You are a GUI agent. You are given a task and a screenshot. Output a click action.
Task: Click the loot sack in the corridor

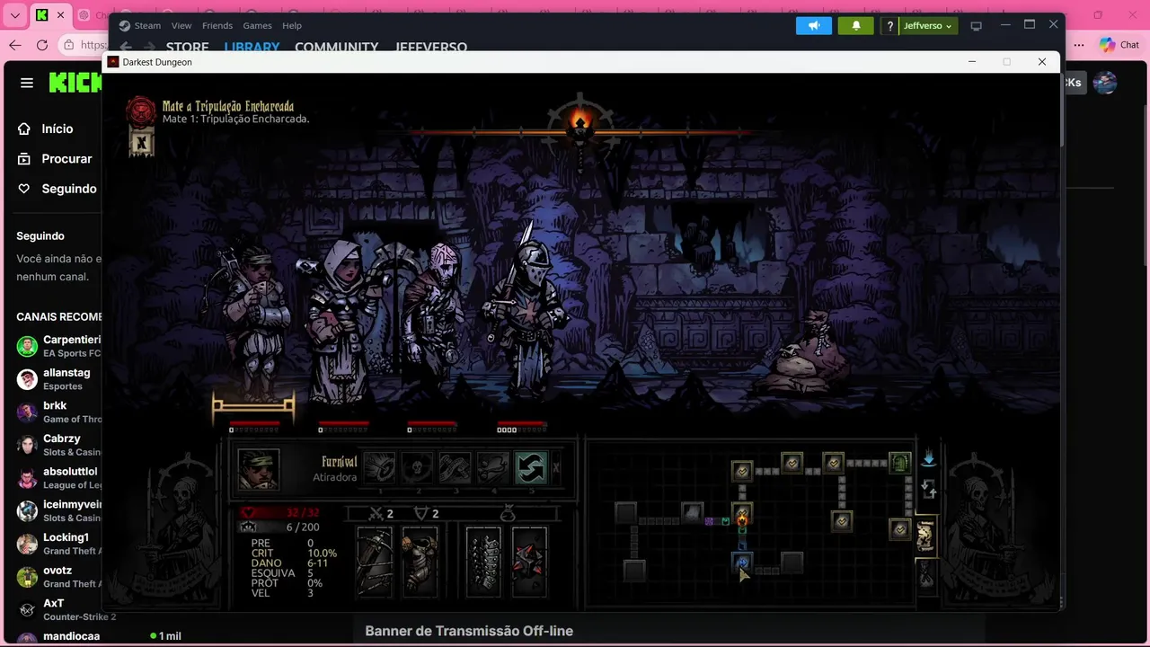point(805,354)
